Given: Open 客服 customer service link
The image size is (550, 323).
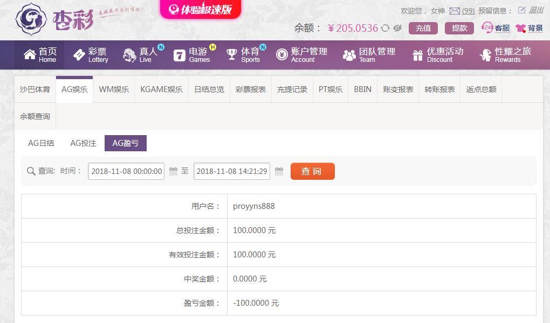Looking at the screenshot, I should pyautogui.click(x=503, y=28).
